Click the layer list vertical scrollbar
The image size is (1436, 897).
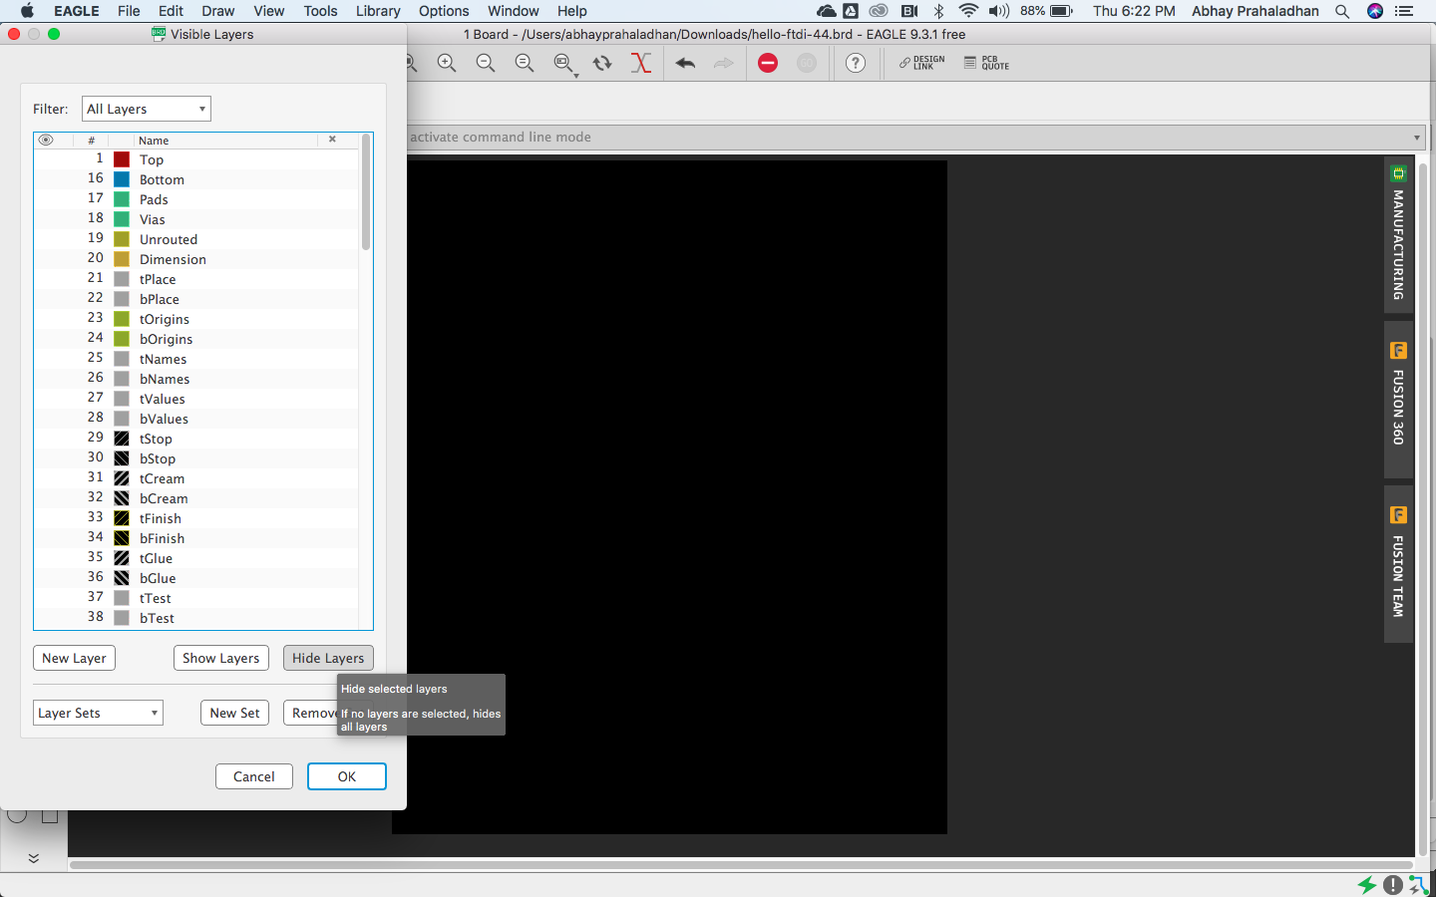click(x=366, y=191)
